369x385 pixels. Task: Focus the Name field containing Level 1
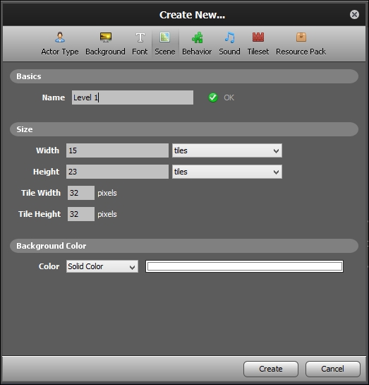click(x=133, y=97)
